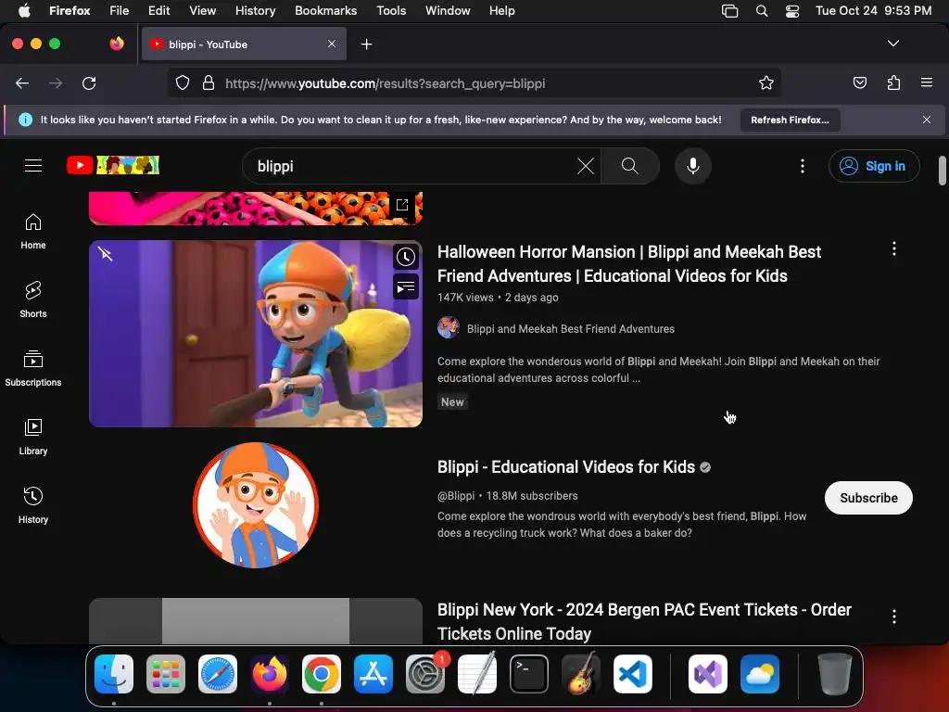Start voice search with microphone
This screenshot has height=712, width=949.
point(693,166)
